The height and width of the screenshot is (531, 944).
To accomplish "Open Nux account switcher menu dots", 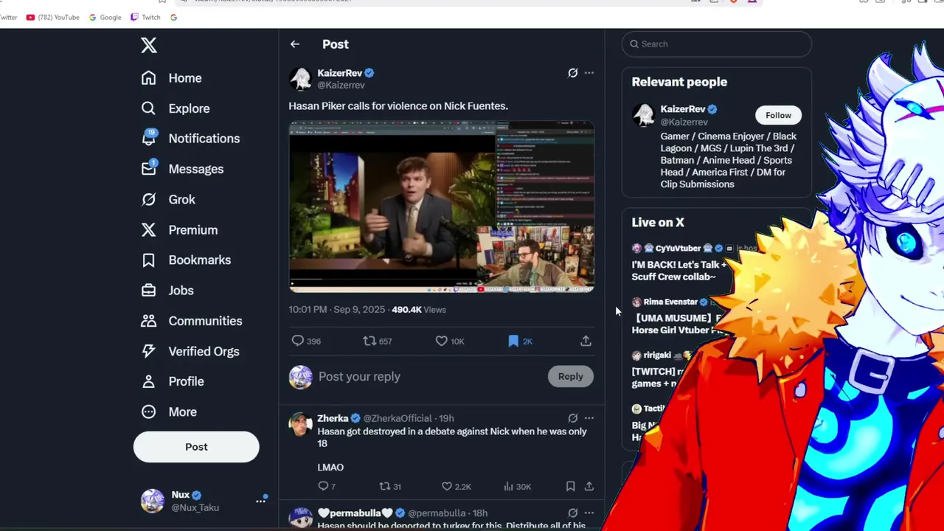I will [x=260, y=501].
